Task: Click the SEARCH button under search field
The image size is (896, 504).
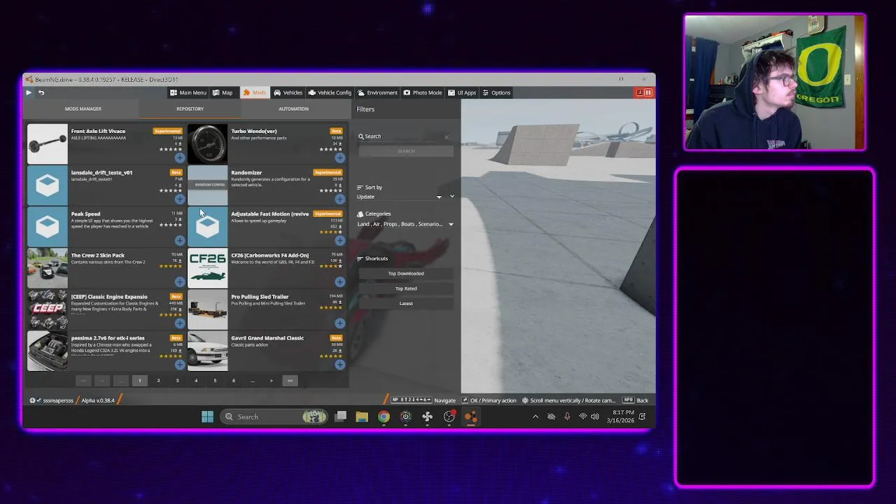Action: click(406, 151)
